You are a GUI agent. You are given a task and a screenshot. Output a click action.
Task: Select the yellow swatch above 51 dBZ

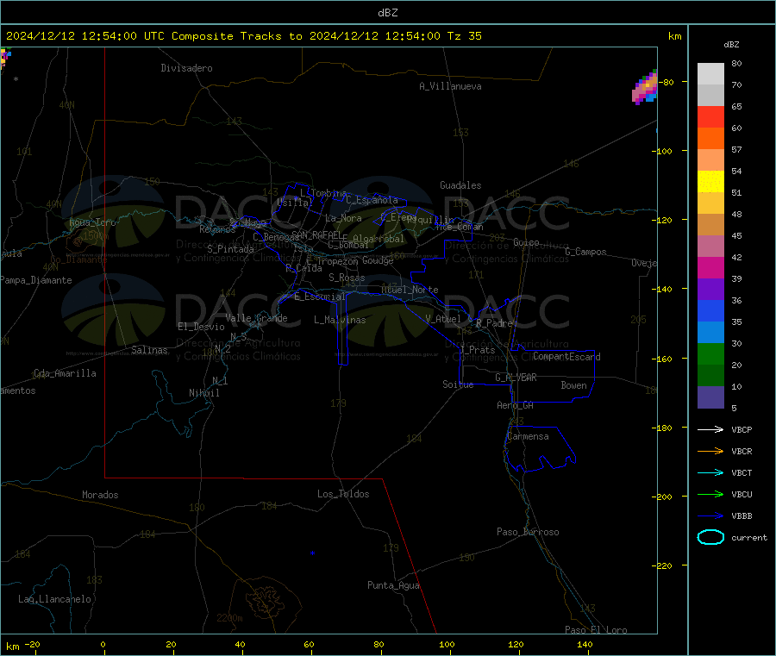point(710,182)
